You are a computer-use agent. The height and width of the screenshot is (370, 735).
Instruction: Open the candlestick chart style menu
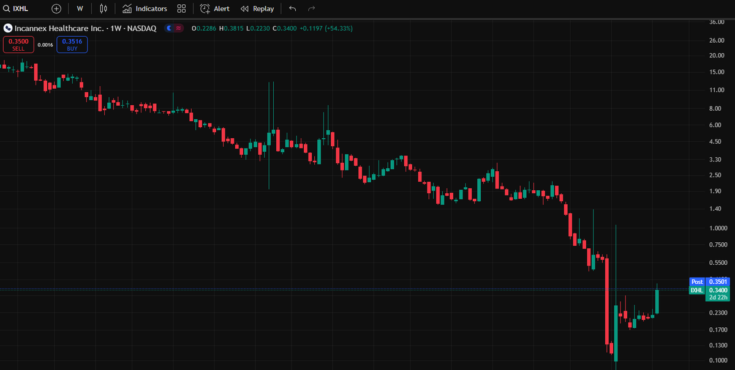[104, 9]
